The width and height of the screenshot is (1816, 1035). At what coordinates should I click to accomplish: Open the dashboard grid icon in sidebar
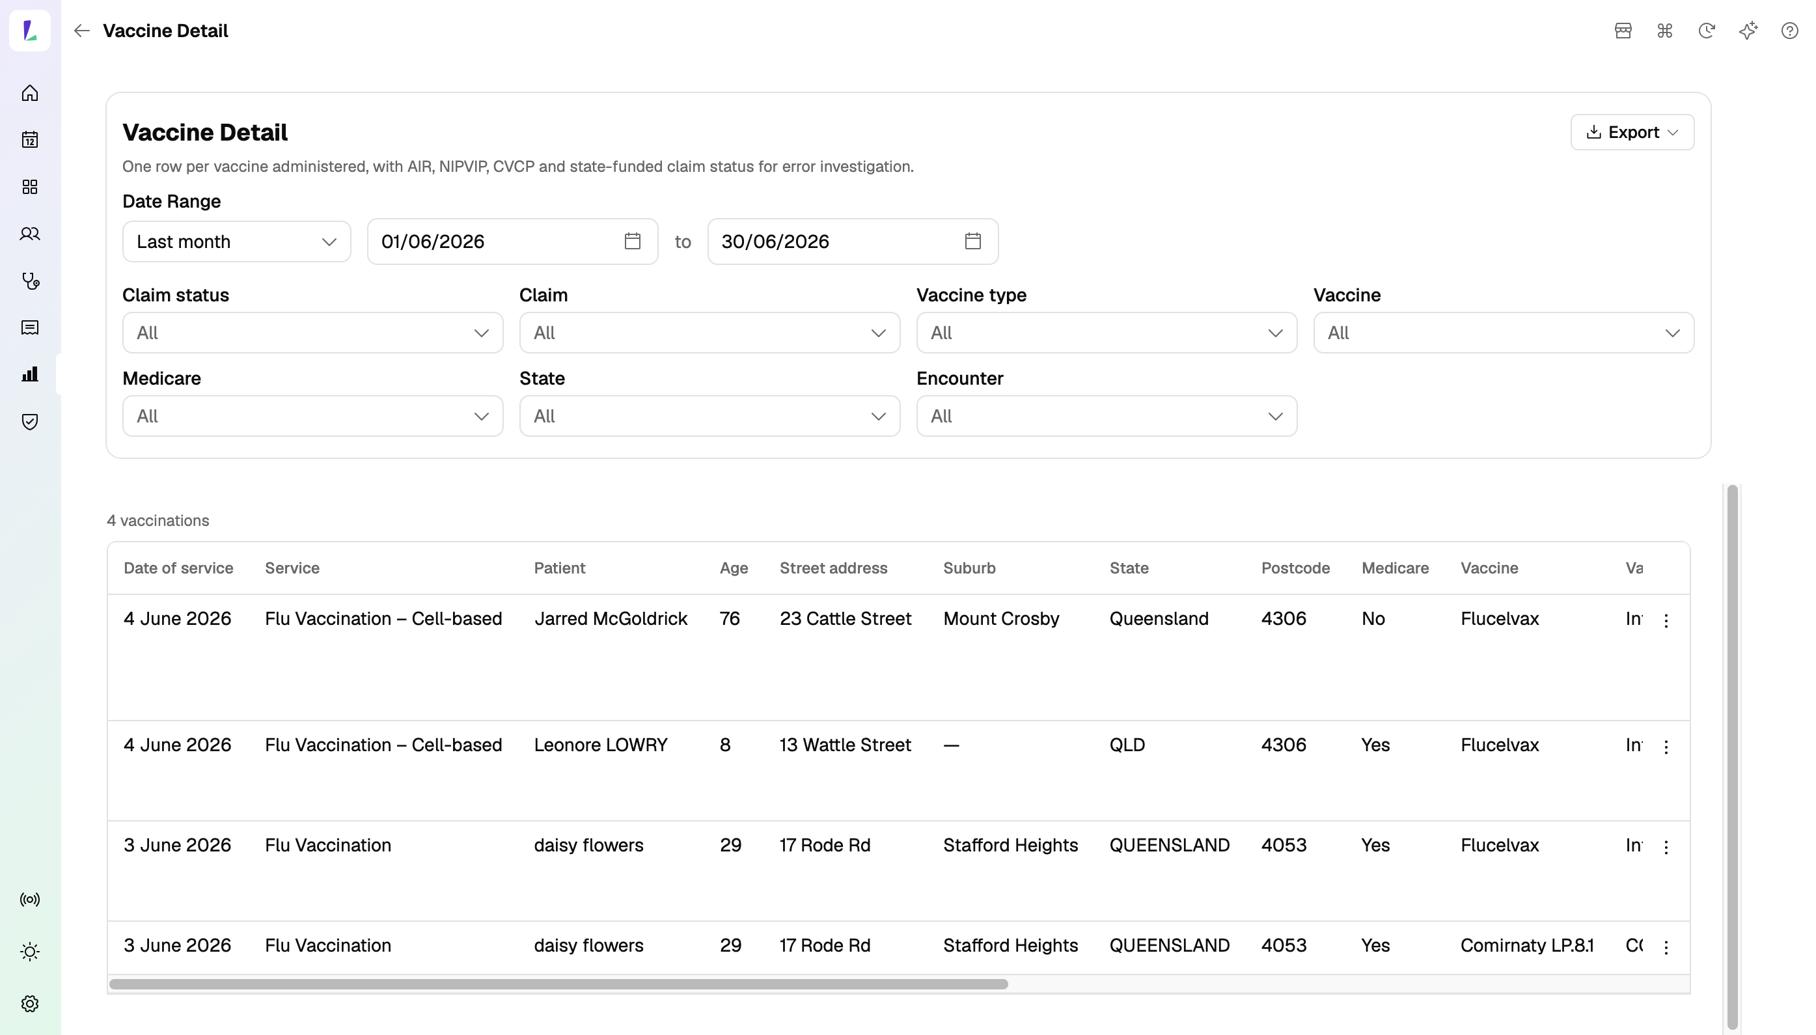(x=30, y=187)
